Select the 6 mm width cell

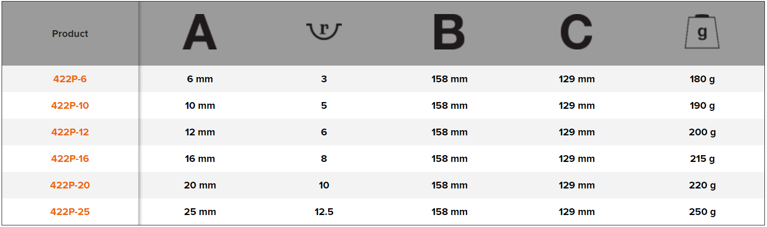[200, 79]
